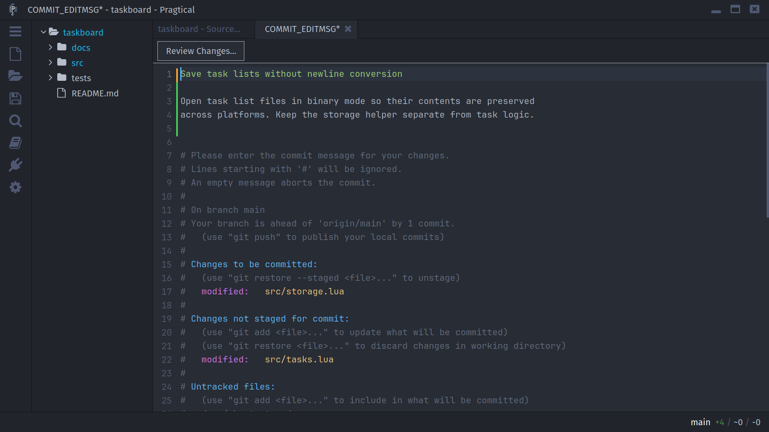Click the 'Changes not staged for commit:' heading
Image resolution: width=769 pixels, height=432 pixels.
pos(270,319)
